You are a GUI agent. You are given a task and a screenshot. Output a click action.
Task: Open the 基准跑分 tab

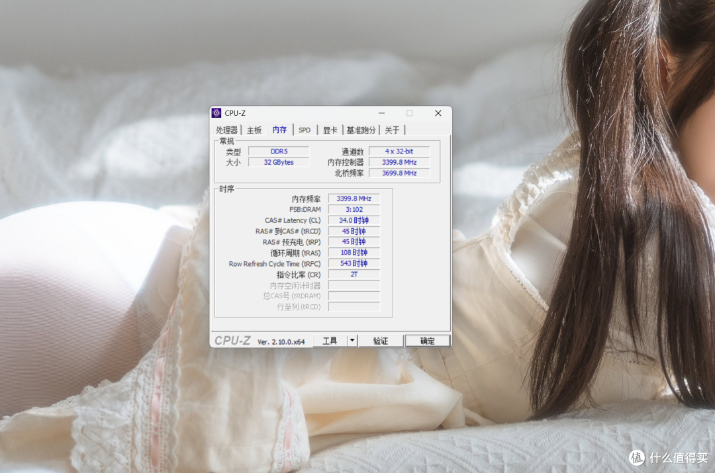(361, 130)
